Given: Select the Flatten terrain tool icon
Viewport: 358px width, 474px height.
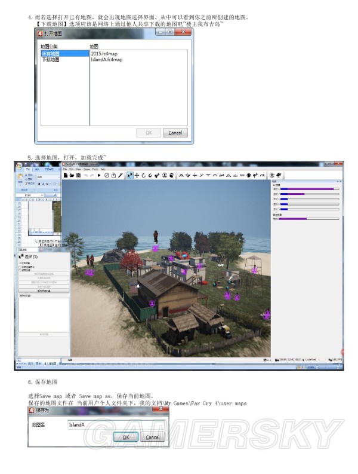Looking at the screenshot, I should coord(208,175).
